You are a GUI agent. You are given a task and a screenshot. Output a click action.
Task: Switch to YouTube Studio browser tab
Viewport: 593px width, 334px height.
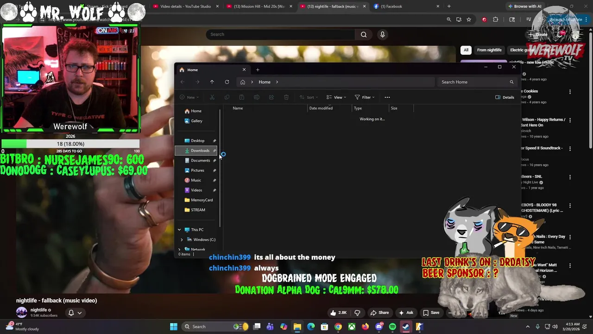point(186,6)
